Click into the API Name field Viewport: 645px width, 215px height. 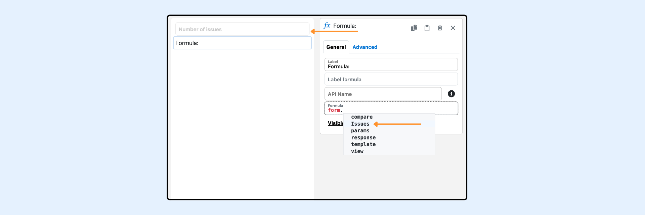(383, 94)
